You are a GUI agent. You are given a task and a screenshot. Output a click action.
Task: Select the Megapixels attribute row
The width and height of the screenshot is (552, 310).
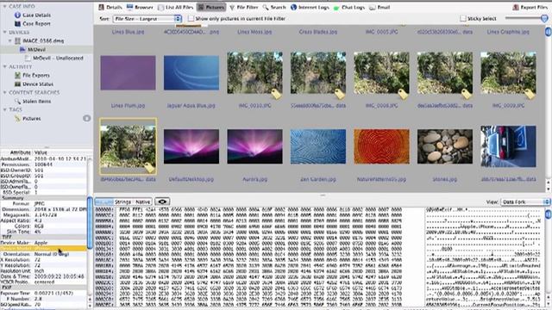point(43,214)
